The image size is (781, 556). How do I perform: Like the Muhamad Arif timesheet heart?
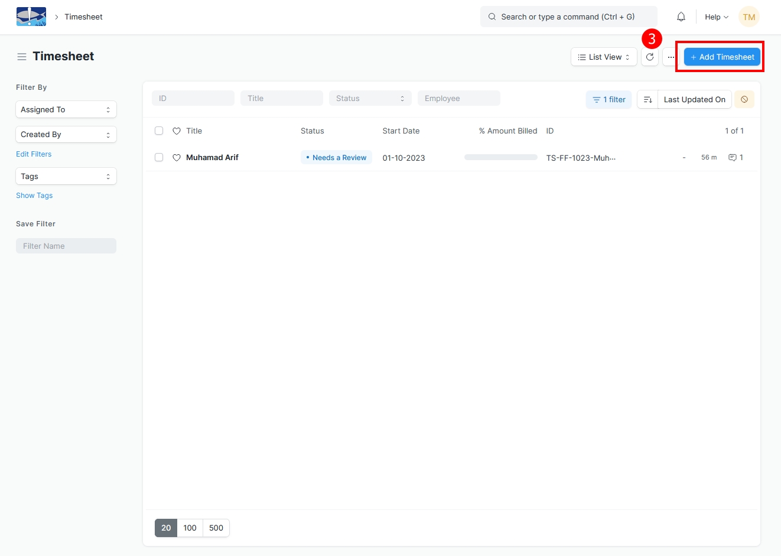pyautogui.click(x=176, y=158)
